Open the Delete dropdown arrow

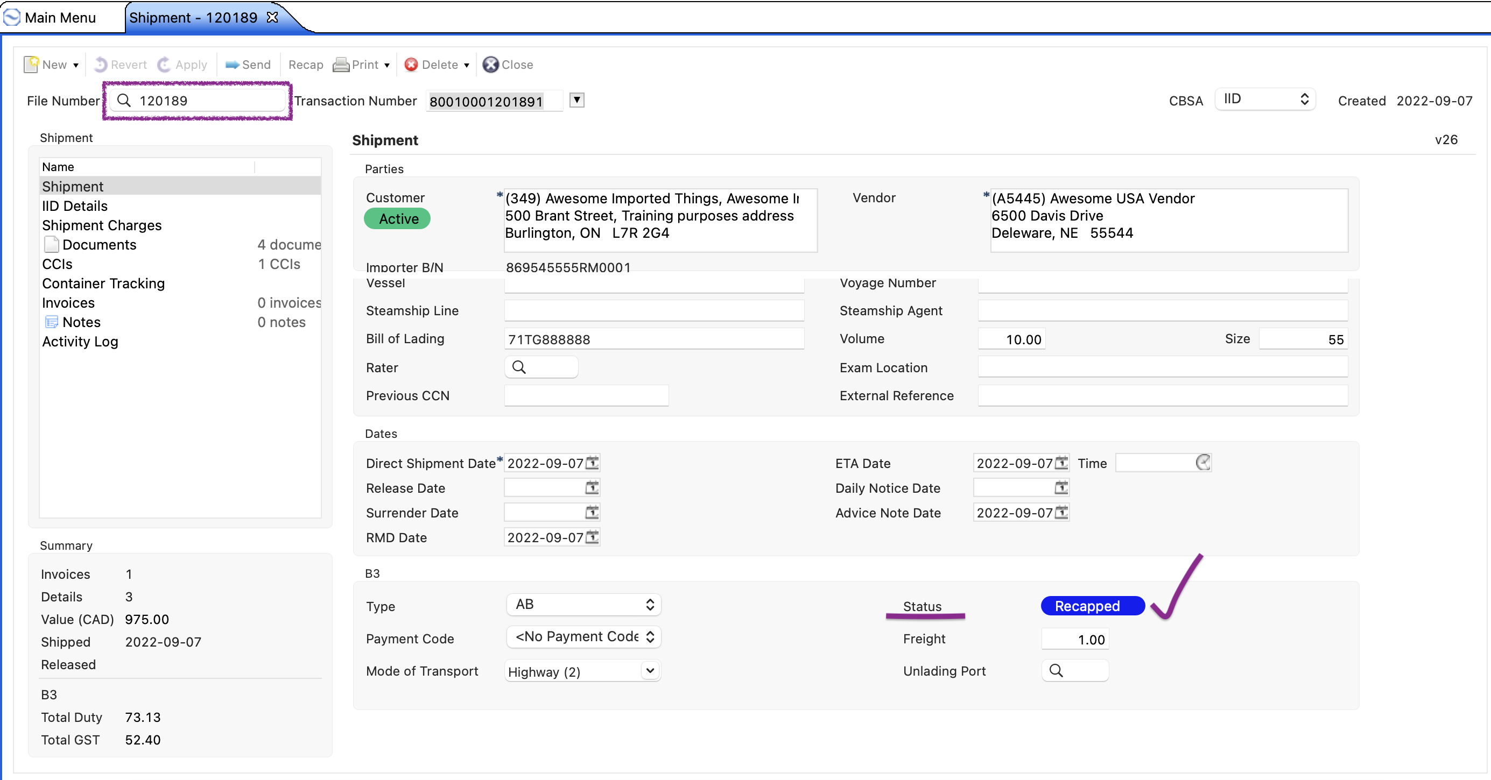pyautogui.click(x=467, y=66)
